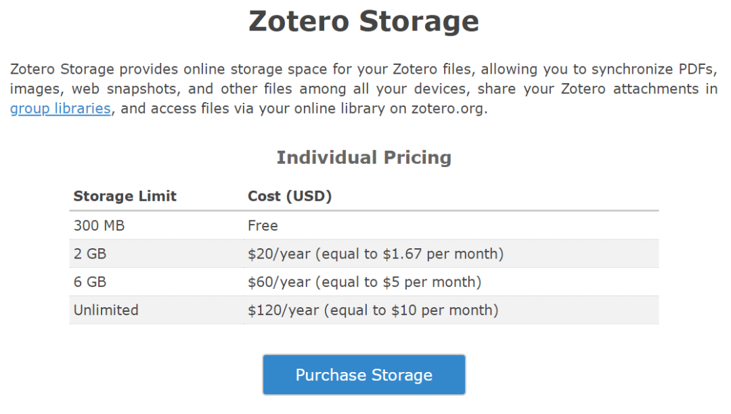This screenshot has height=414, width=731.
Task: Select the Unlimited storage cell
Action: click(106, 310)
